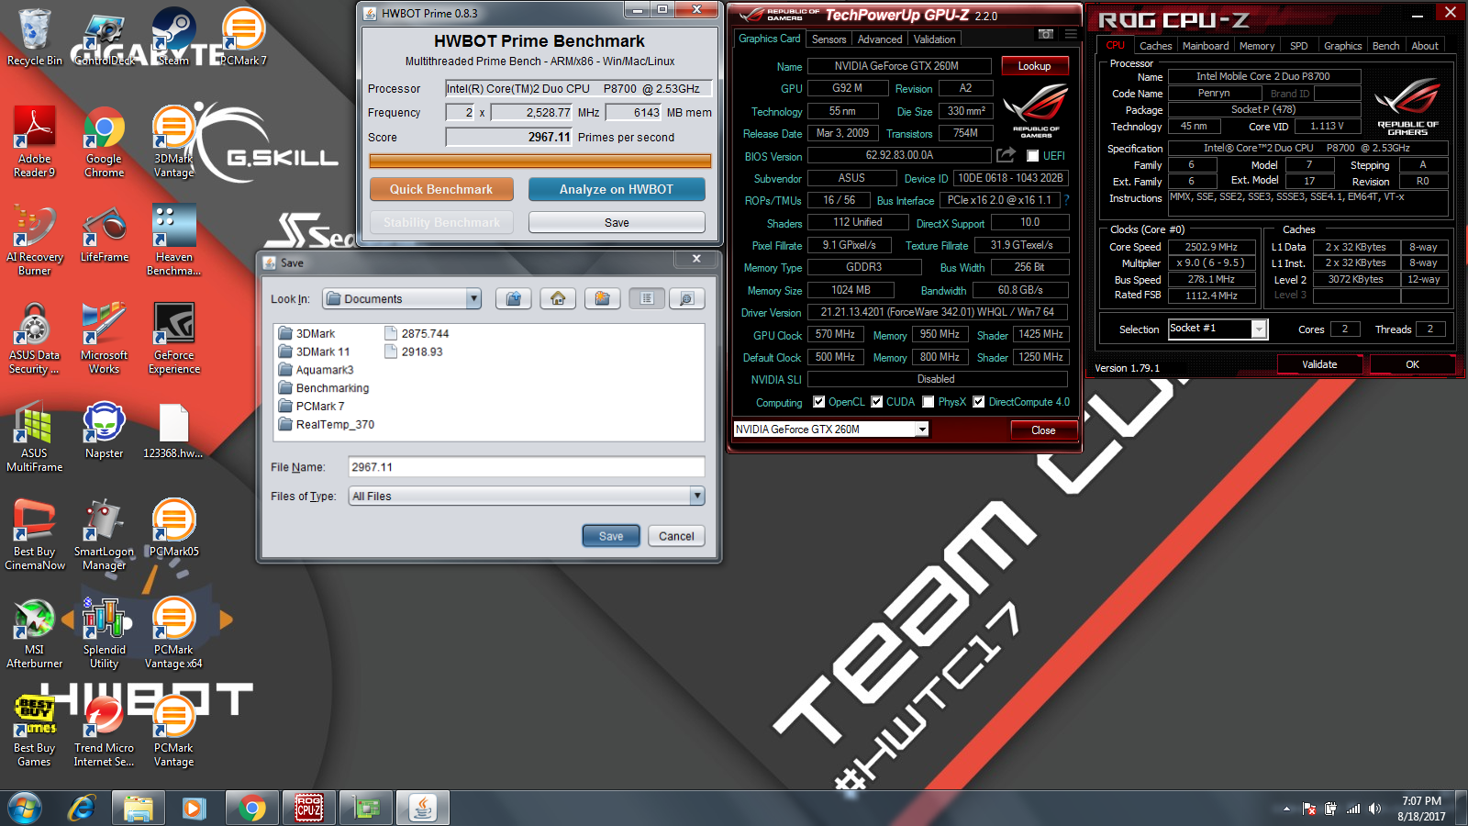The image size is (1468, 826).
Task: Switch to the Memory tab in CPU-Z
Action: click(x=1256, y=46)
